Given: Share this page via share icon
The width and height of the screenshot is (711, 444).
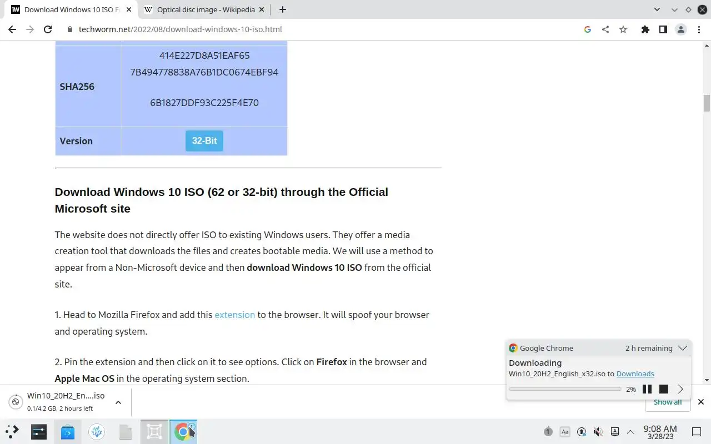Looking at the screenshot, I should 605,29.
